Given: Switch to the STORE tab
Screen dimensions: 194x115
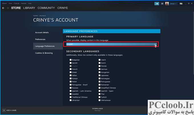Looking at the screenshot, I should (16, 8).
